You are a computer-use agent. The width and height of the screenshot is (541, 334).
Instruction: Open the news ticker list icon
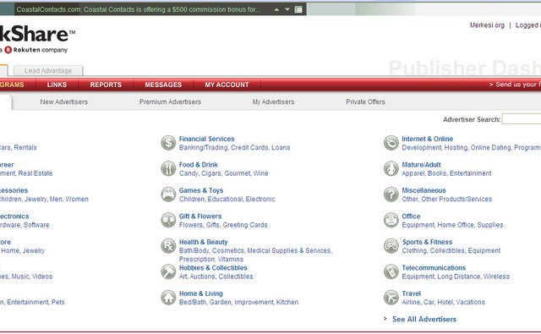click(298, 9)
